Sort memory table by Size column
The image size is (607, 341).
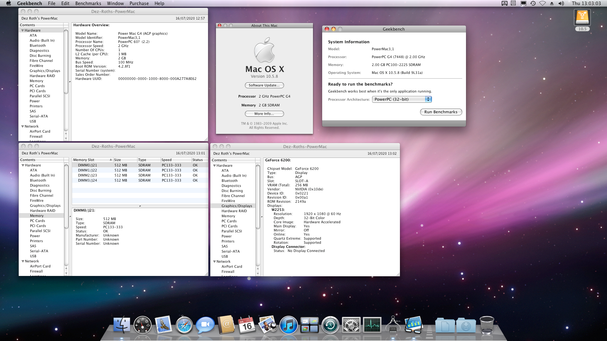coord(125,160)
